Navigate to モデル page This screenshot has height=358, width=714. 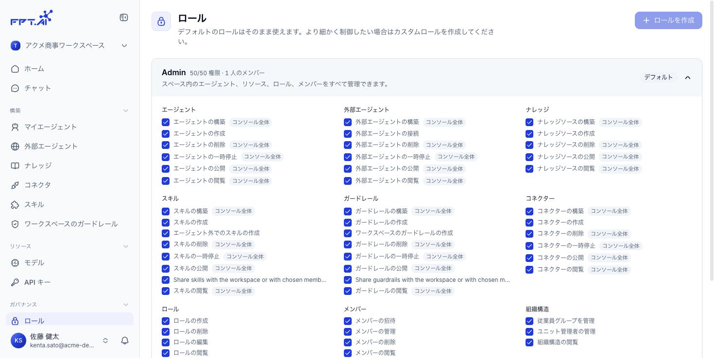(x=69, y=263)
